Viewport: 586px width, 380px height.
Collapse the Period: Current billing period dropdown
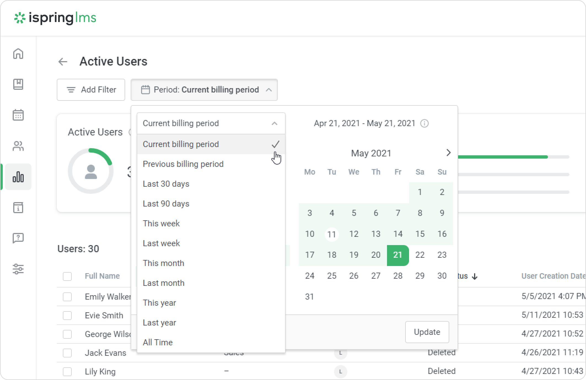(204, 90)
